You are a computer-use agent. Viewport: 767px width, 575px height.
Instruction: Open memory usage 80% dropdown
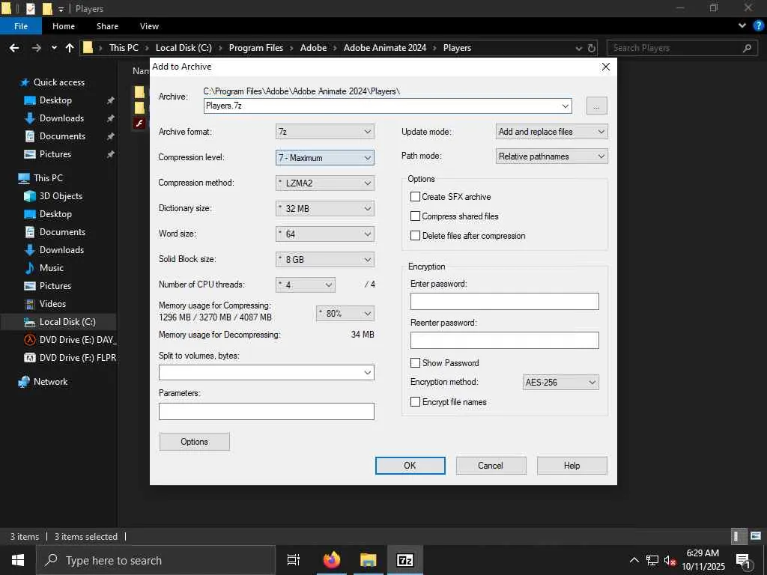pos(345,314)
